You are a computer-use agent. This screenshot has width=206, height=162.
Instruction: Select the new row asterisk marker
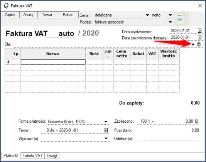[x=8, y=62]
